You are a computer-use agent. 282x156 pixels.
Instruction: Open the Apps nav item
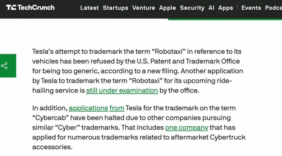pyautogui.click(x=226, y=8)
